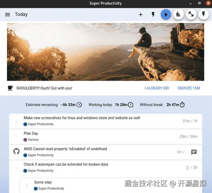The image size is (212, 193).
Task: Select Check if autorepair task title
Action: (x=66, y=164)
